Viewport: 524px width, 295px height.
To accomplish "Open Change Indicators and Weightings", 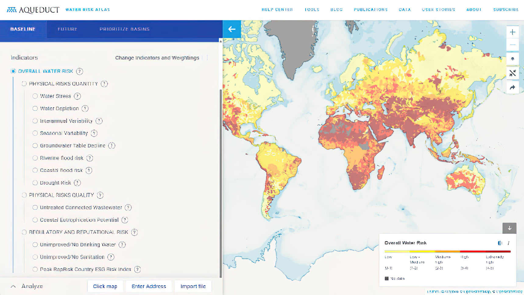I will [x=157, y=58].
